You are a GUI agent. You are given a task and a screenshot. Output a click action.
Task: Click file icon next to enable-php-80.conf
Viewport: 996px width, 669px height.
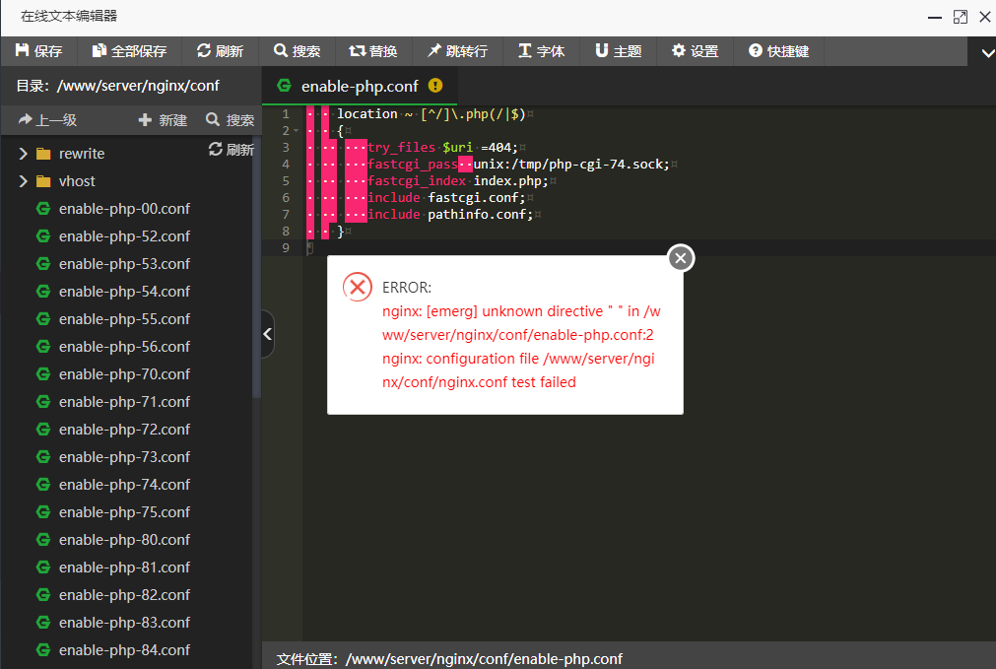(x=43, y=539)
